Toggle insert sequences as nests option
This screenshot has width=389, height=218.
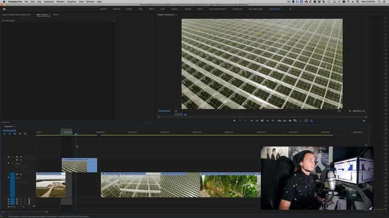pyautogui.click(x=4, y=134)
